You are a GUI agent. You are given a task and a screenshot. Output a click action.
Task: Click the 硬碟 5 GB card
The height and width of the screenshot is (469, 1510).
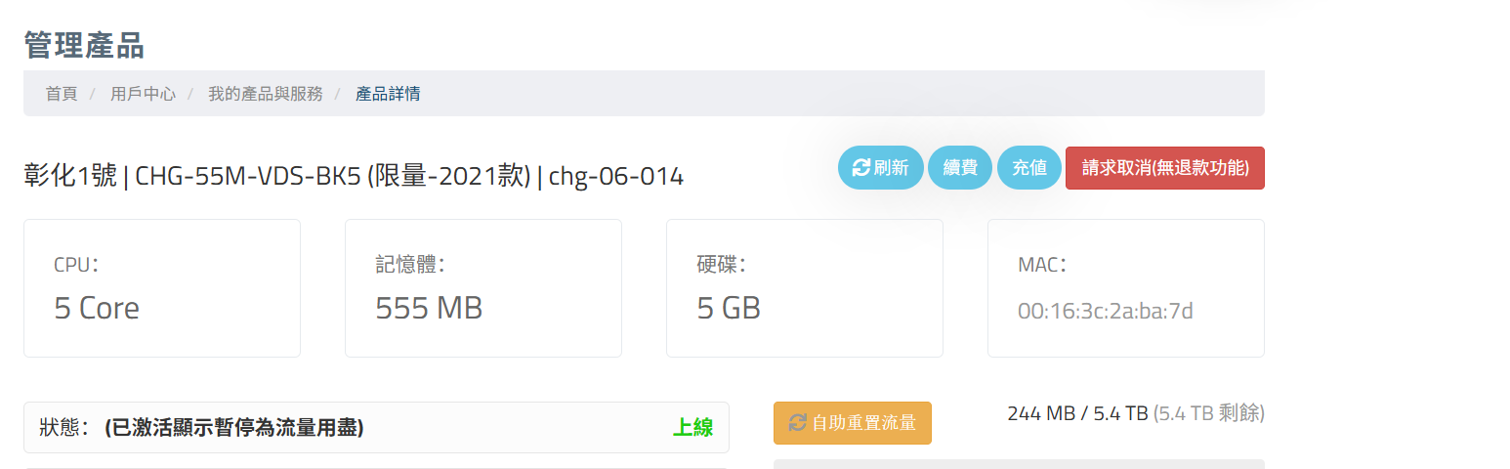(804, 288)
